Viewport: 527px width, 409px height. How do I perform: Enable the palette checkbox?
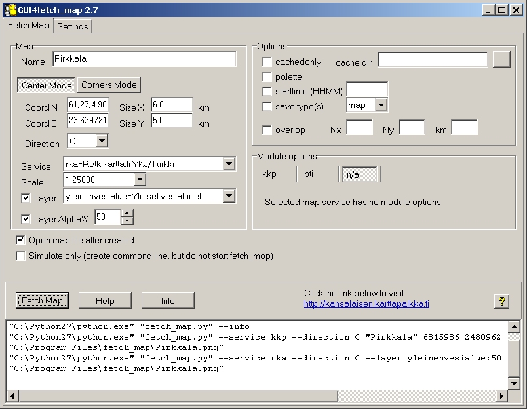click(265, 77)
